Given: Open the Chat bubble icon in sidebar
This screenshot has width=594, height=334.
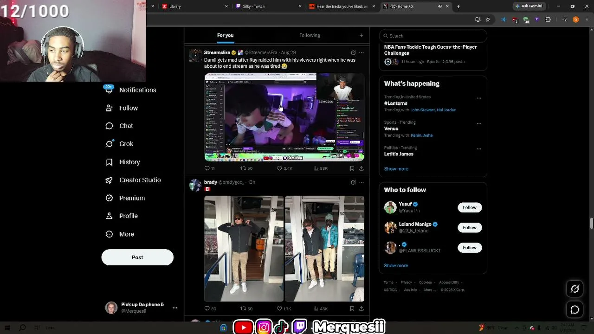Looking at the screenshot, I should pyautogui.click(x=109, y=126).
